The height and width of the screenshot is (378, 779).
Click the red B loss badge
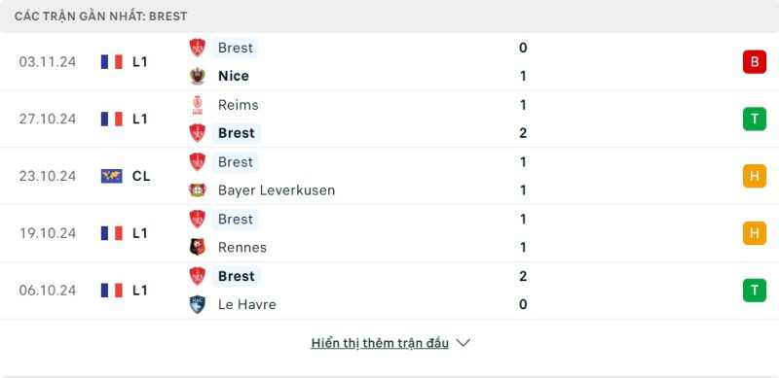point(754,62)
